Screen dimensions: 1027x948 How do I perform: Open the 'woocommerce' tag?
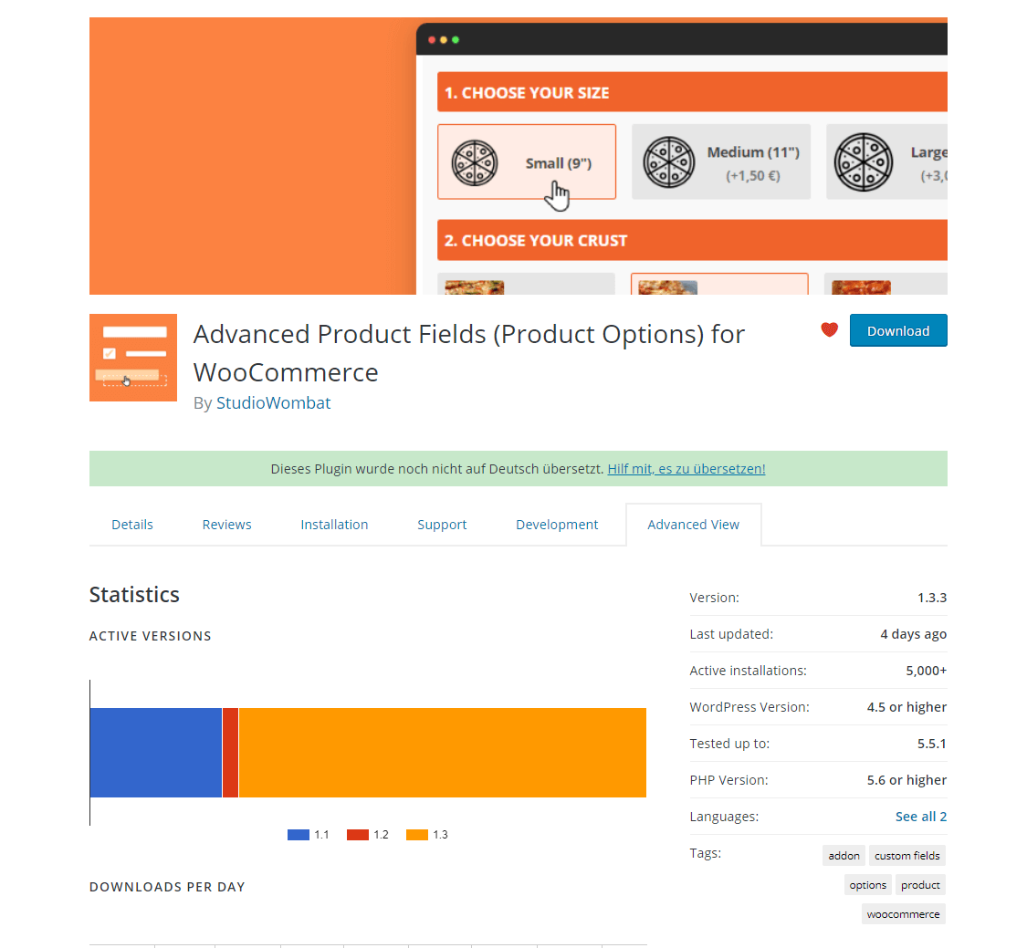903,913
